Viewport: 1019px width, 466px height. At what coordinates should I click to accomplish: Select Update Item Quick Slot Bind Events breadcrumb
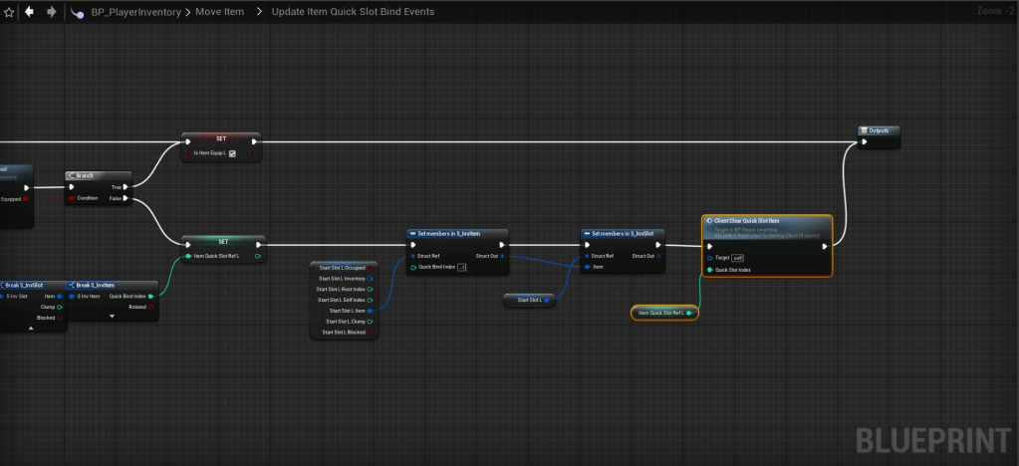coord(352,12)
